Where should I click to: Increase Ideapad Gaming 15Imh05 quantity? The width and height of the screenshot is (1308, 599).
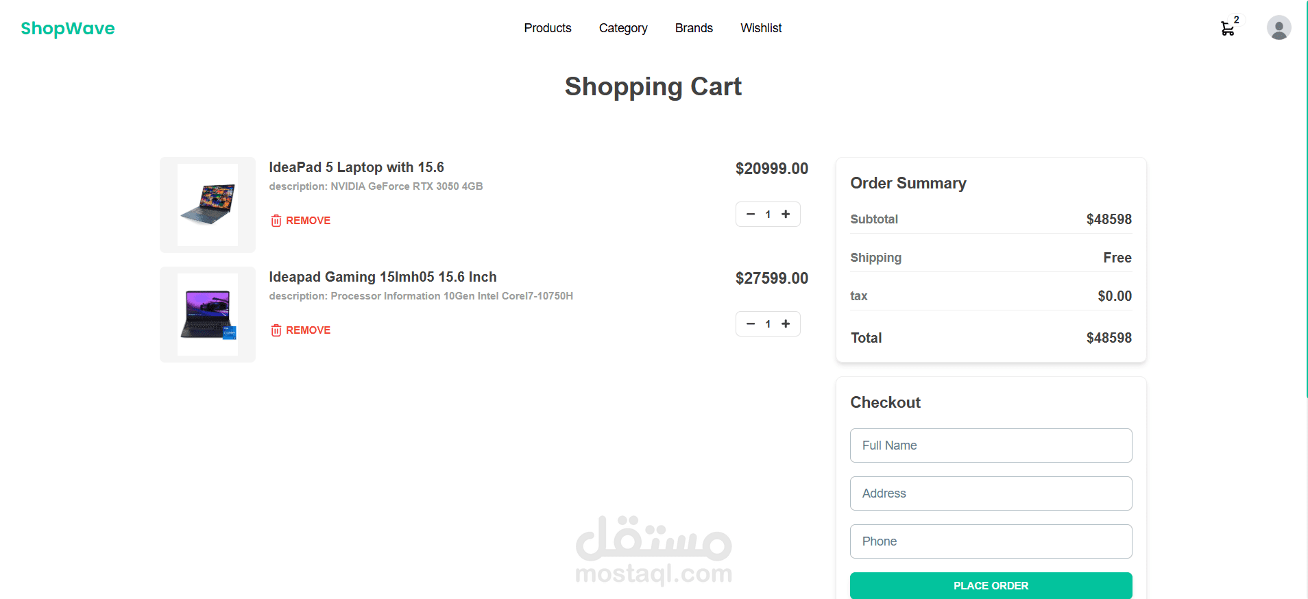(786, 324)
